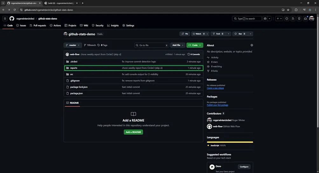Open rogerwintercircleci contributor profile
Image resolution: width=319 pixels, height=173 pixels.
222,120
